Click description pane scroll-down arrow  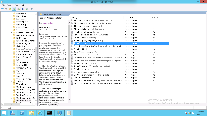(x=69, y=99)
